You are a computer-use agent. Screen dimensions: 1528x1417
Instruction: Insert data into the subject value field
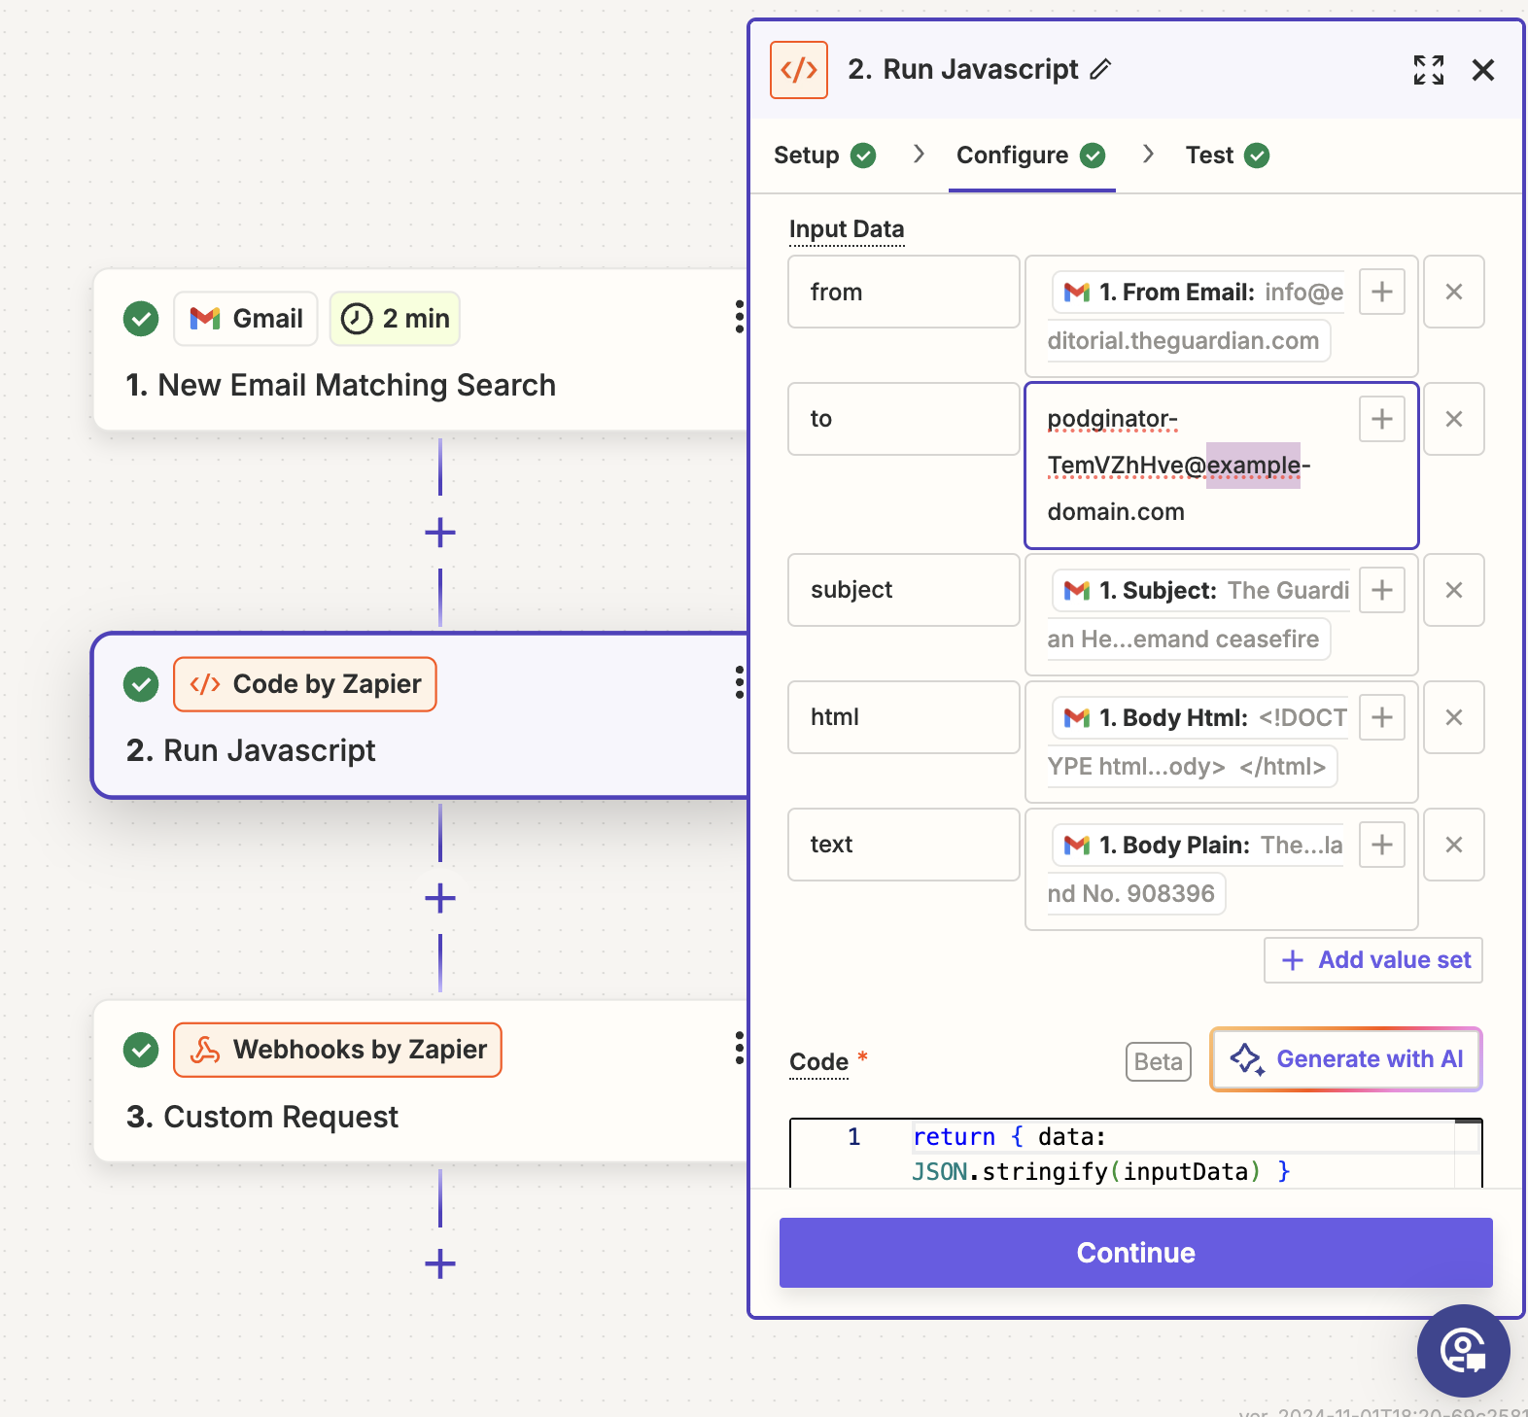[x=1381, y=590]
